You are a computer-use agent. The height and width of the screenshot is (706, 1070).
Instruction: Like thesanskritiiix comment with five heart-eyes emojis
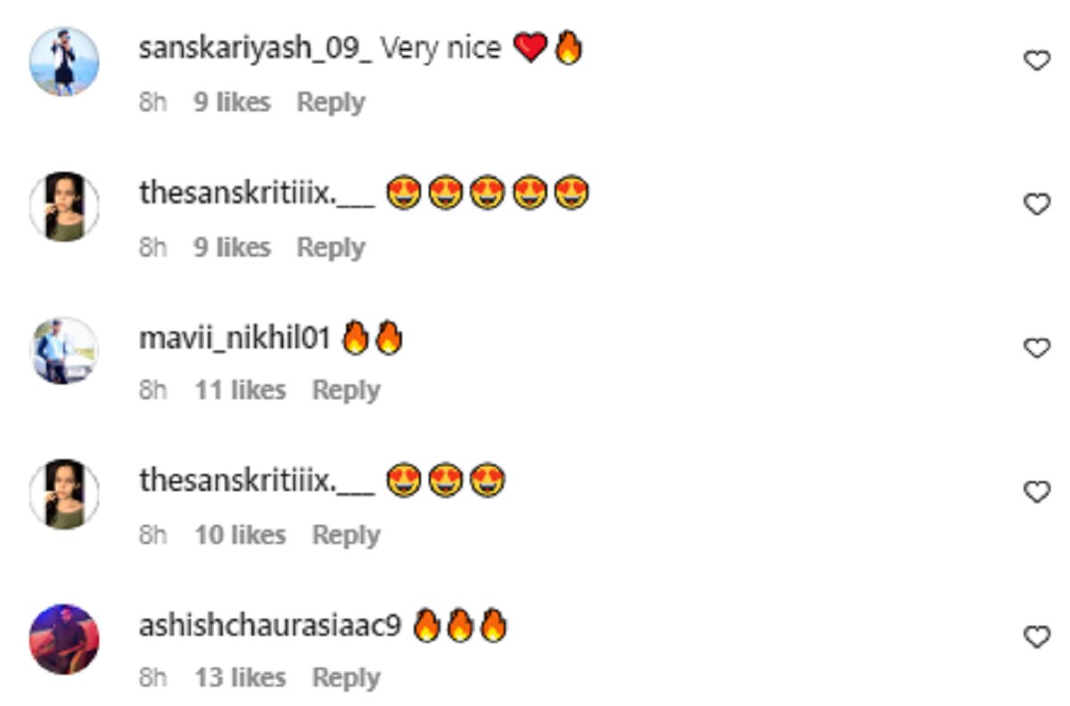point(1035,205)
